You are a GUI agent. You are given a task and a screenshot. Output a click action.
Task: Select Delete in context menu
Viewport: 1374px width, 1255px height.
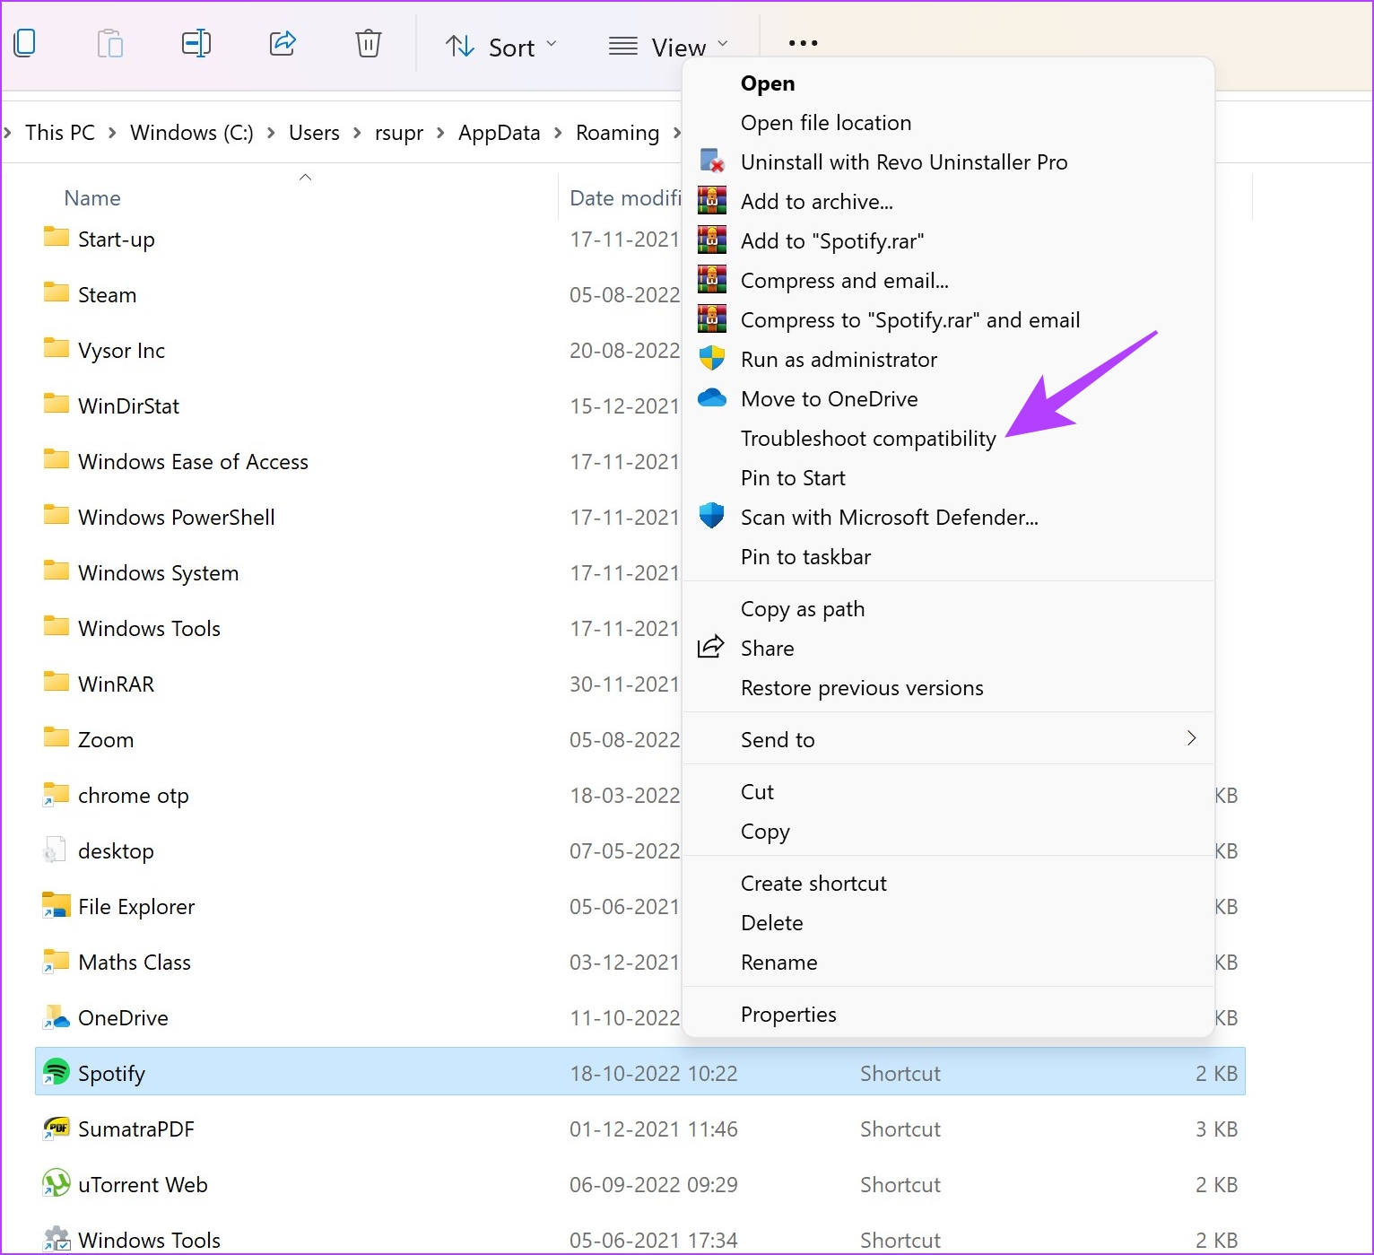[x=948, y=923]
